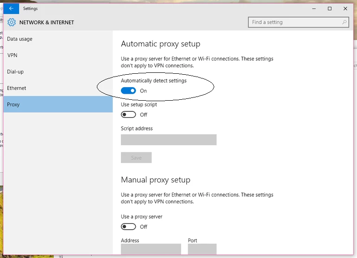357x258 pixels.
Task: Click the proxy Address input field
Action: pyautogui.click(x=151, y=249)
